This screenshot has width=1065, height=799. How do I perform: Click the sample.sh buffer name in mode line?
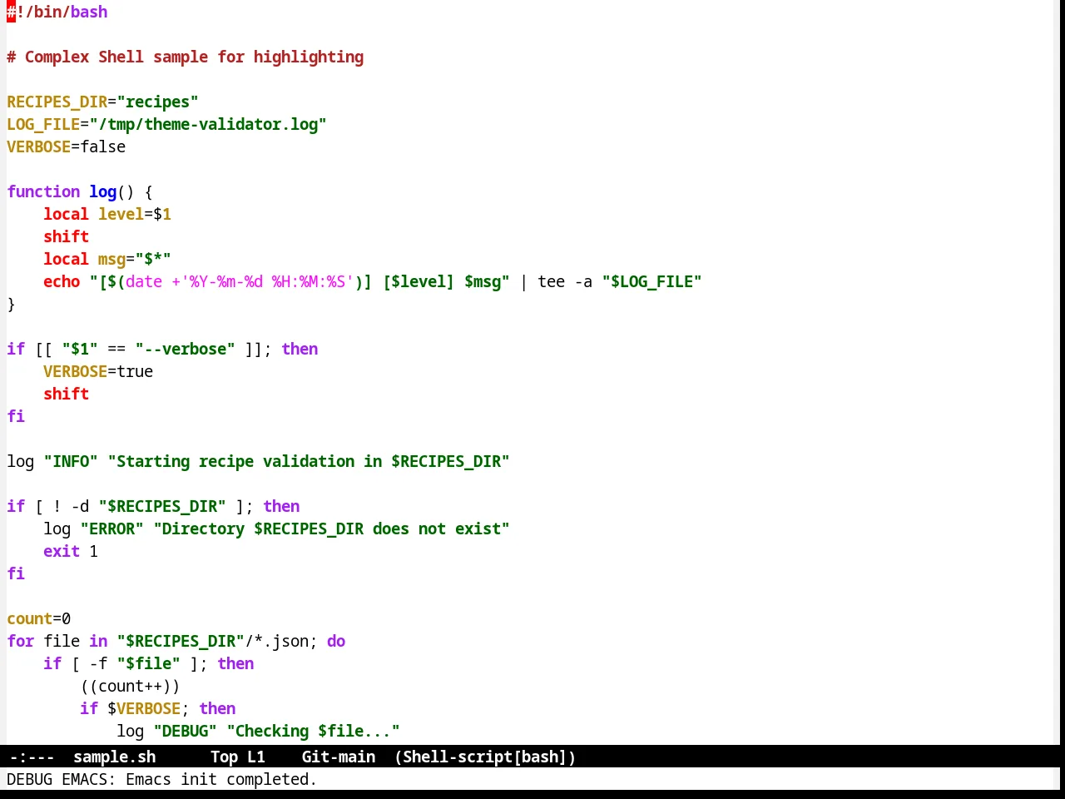point(114,757)
